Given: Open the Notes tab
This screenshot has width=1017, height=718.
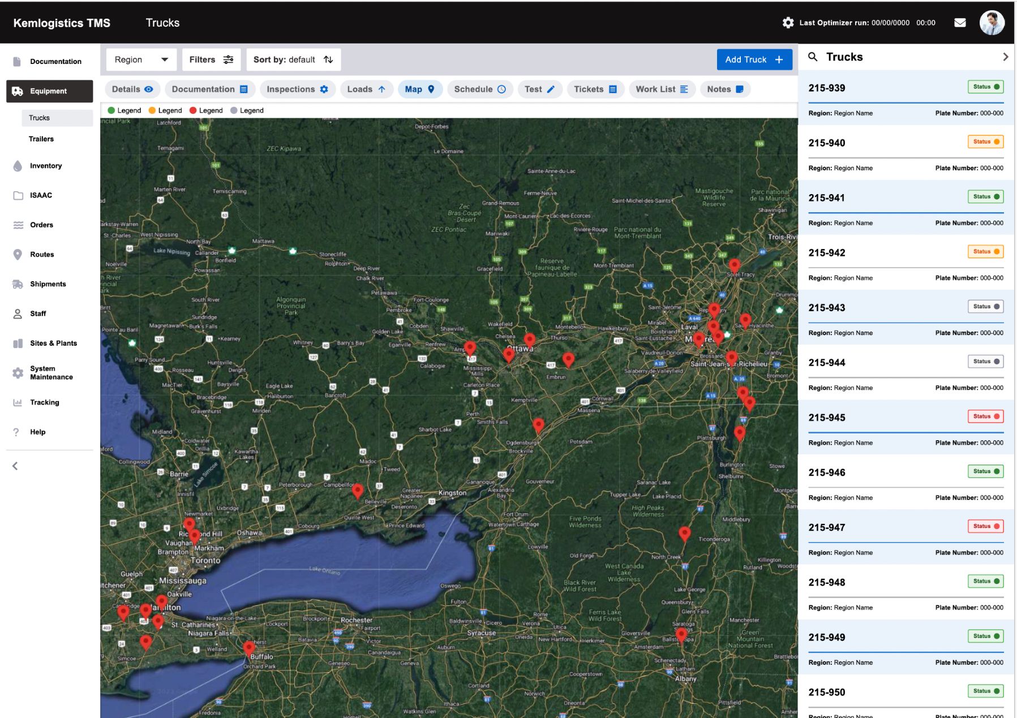Looking at the screenshot, I should (726, 89).
